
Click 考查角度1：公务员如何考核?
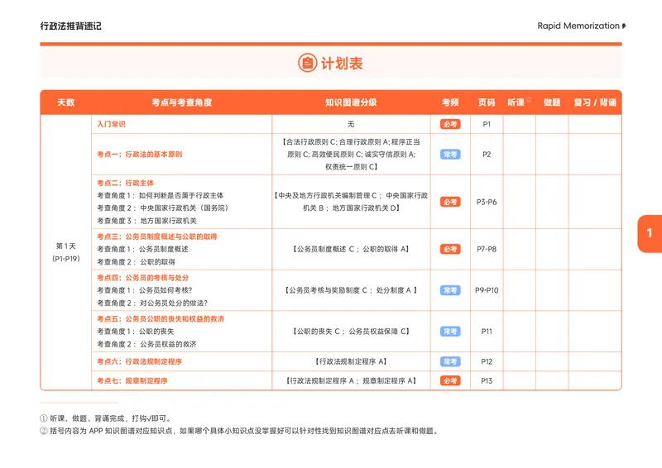tap(144, 290)
